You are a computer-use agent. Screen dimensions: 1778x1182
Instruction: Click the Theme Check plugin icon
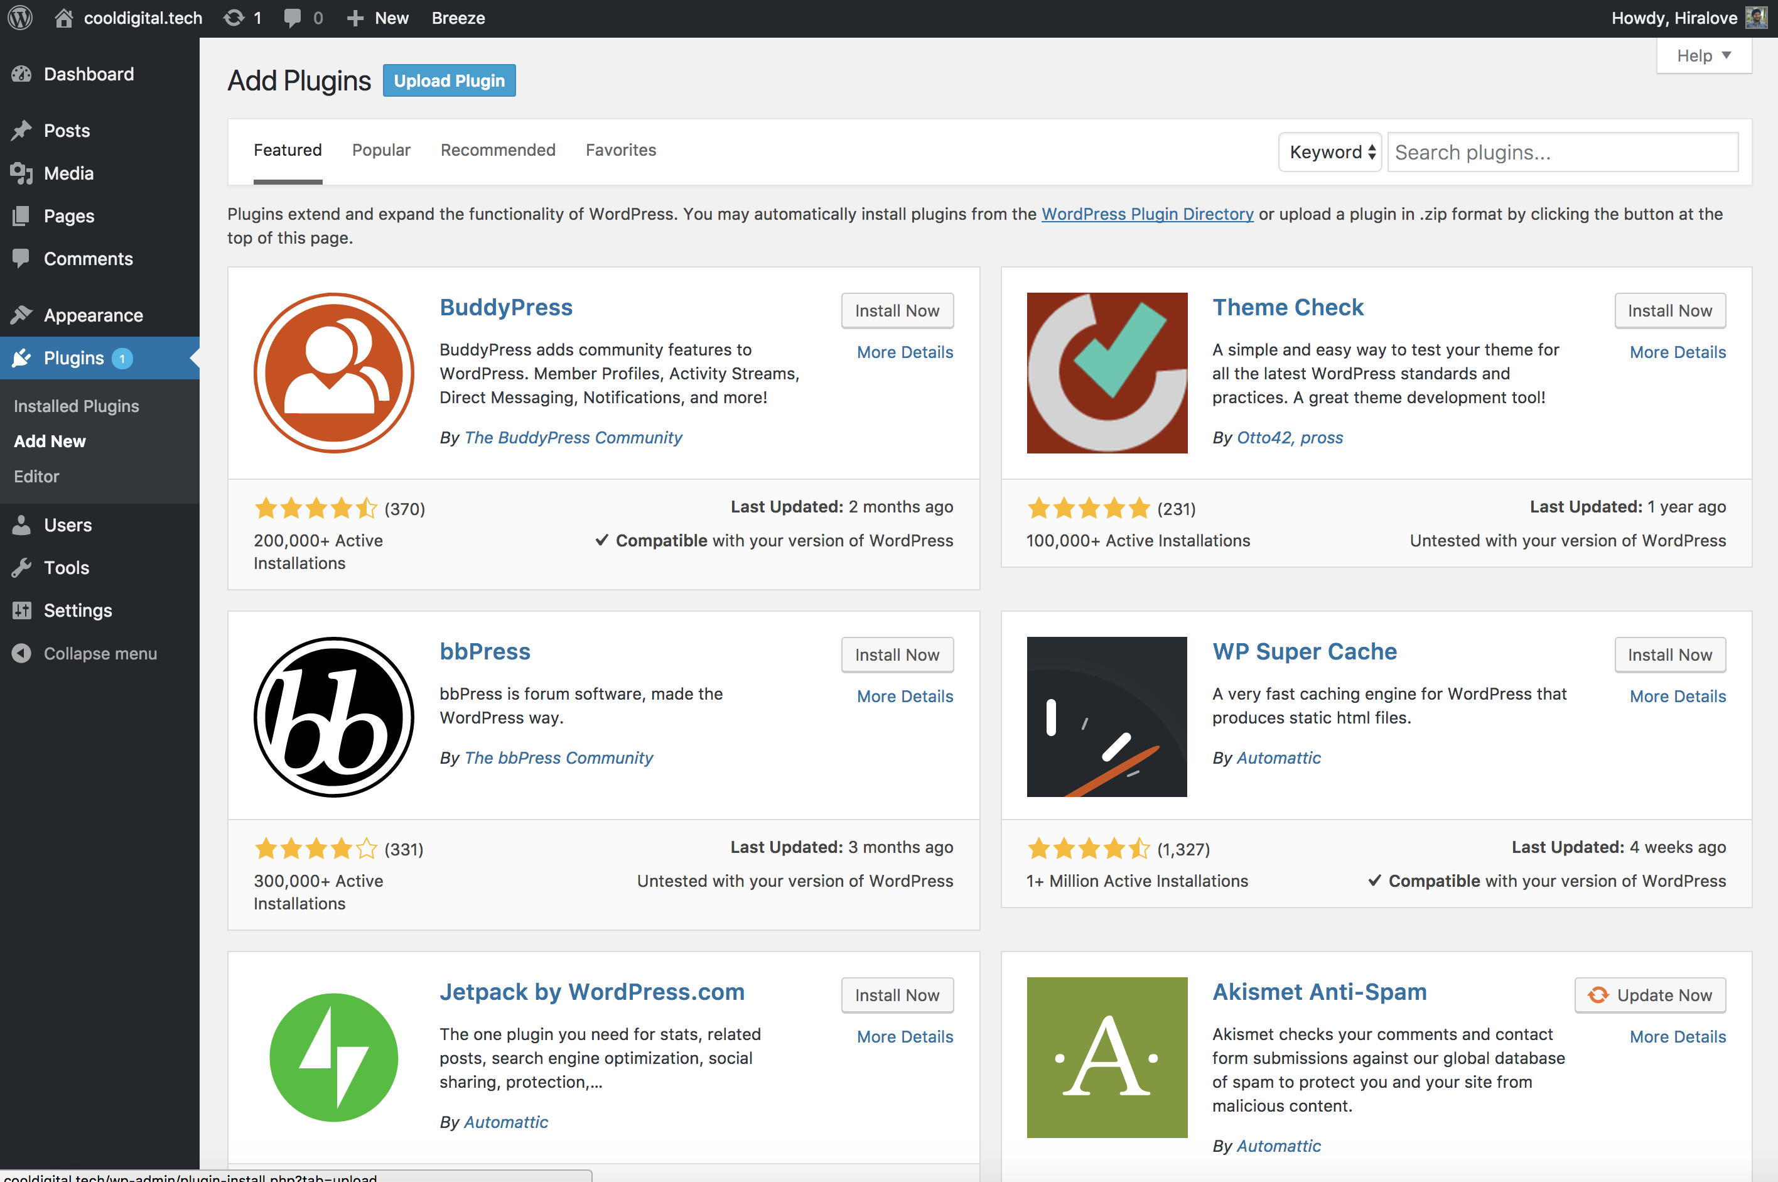click(x=1107, y=373)
